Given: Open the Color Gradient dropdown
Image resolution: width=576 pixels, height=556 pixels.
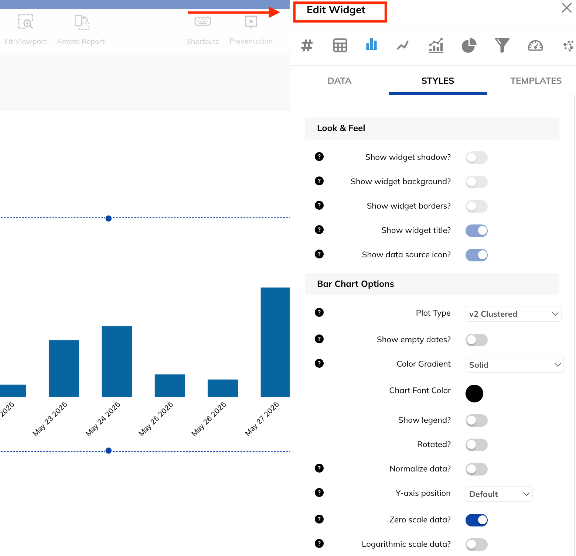Looking at the screenshot, I should coord(514,365).
